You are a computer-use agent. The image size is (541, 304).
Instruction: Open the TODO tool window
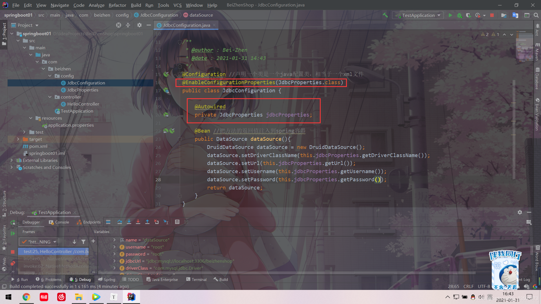click(x=131, y=280)
